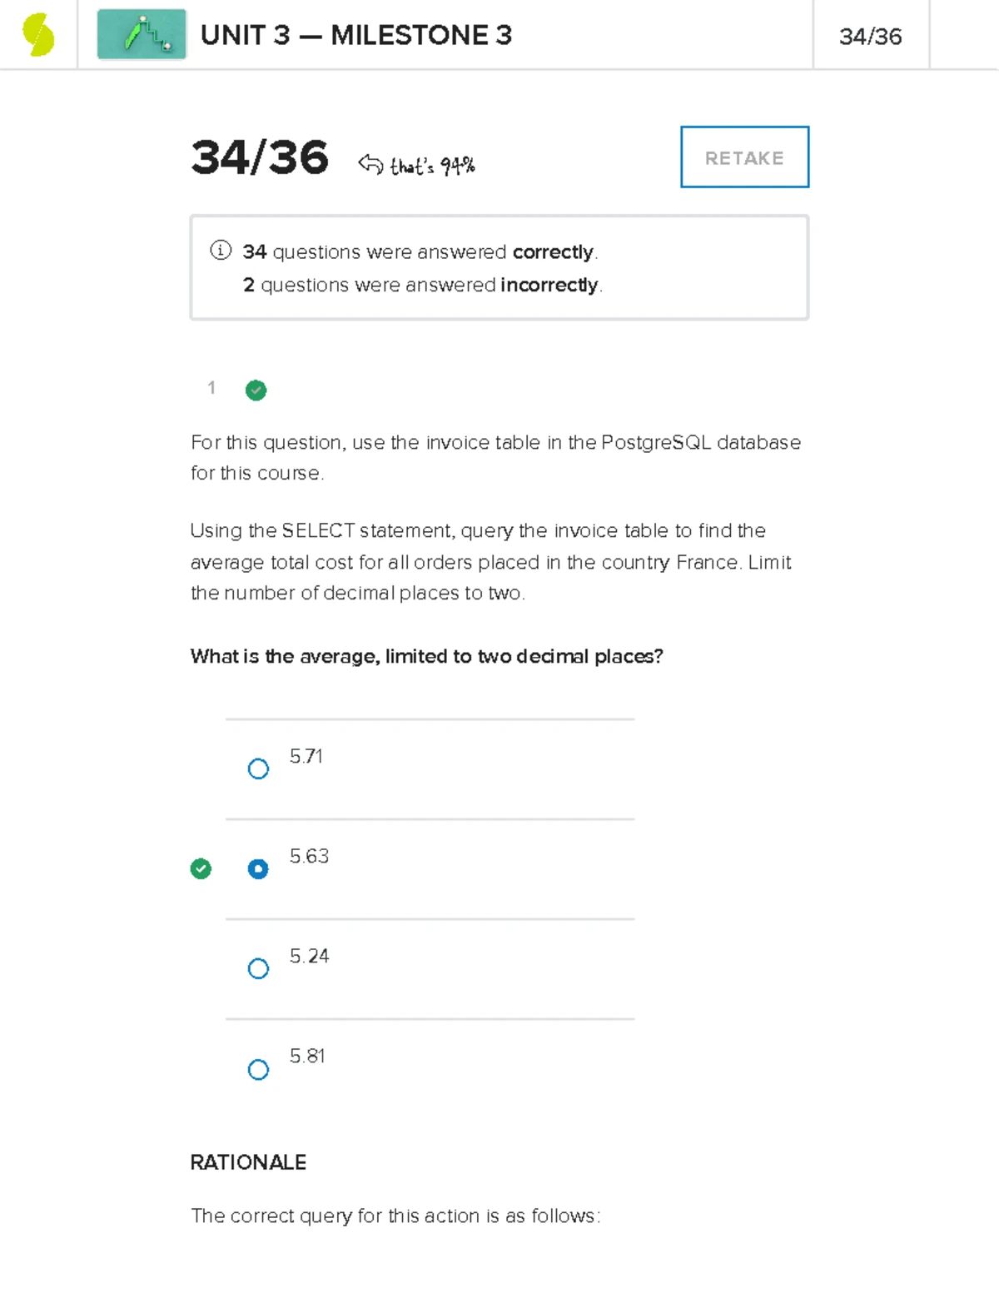
Task: Click the question number 1 label
Action: [x=211, y=387]
